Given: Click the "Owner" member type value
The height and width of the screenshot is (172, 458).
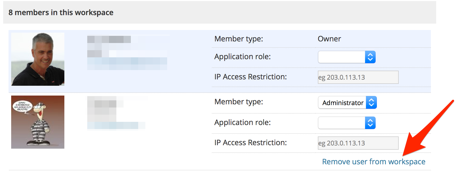Looking at the screenshot, I should click(329, 39).
